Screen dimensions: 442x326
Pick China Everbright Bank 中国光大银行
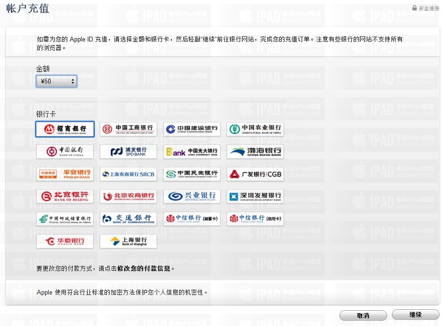click(x=192, y=152)
